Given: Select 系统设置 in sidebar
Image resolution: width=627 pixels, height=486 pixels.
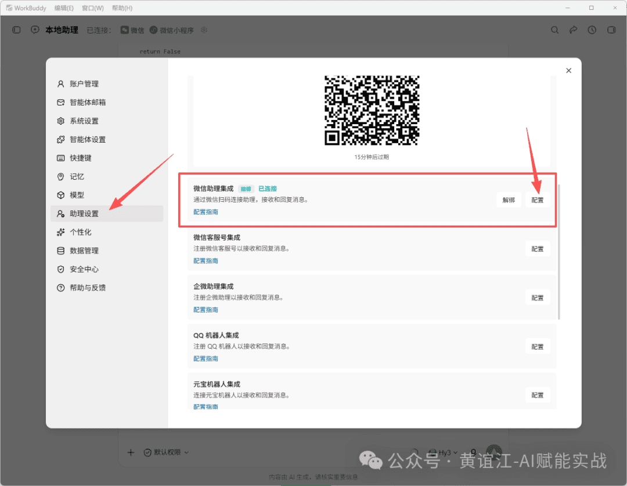Looking at the screenshot, I should pyautogui.click(x=107, y=121).
